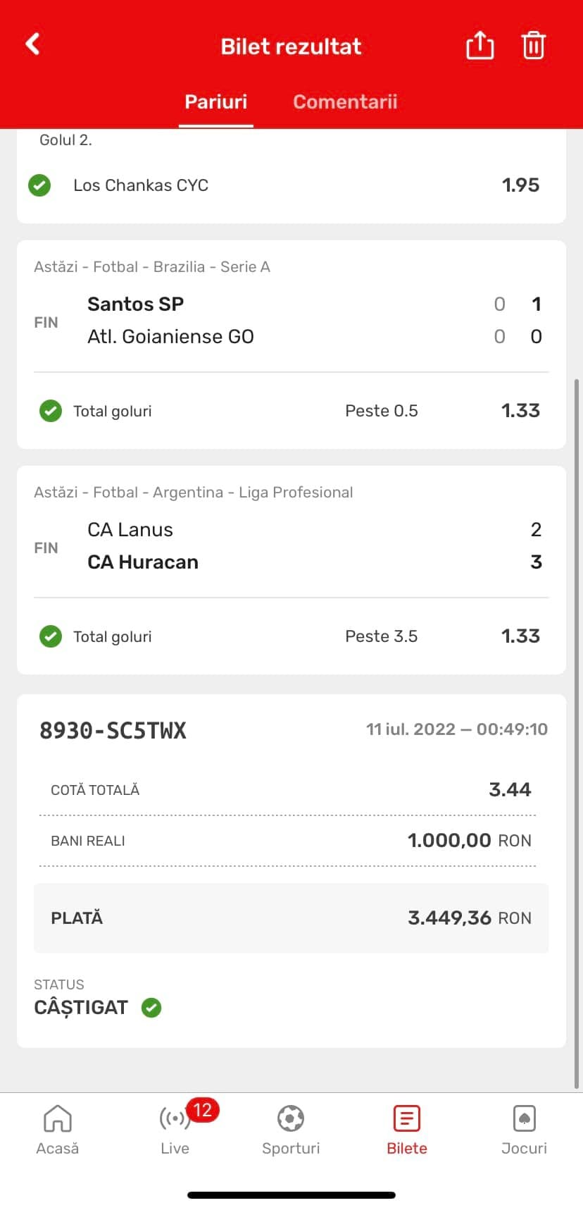This screenshot has height=1210, width=583.
Task: Open Santos SP match details
Action: tap(135, 304)
